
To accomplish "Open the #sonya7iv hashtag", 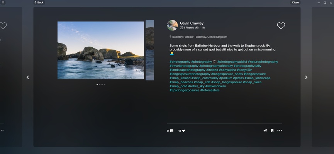I will coord(244,70).
